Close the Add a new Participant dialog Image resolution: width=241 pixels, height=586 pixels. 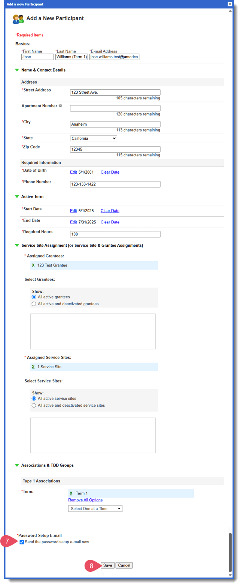[x=230, y=4]
